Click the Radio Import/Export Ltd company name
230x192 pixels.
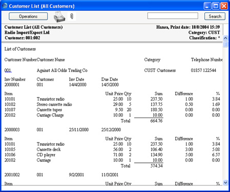[x=27, y=33]
